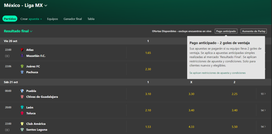Click the Santos Laguna jersey icon
The image size is (272, 134).
tap(22, 130)
